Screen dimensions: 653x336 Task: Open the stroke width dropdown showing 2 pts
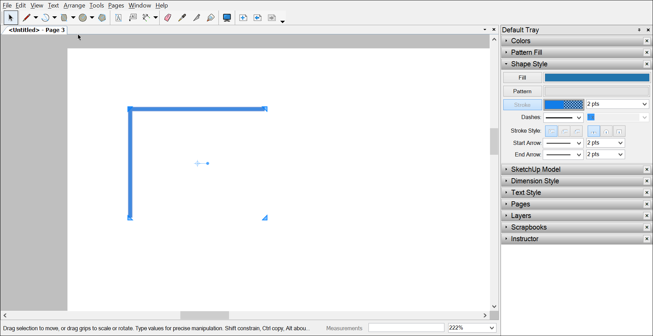pyautogui.click(x=617, y=104)
